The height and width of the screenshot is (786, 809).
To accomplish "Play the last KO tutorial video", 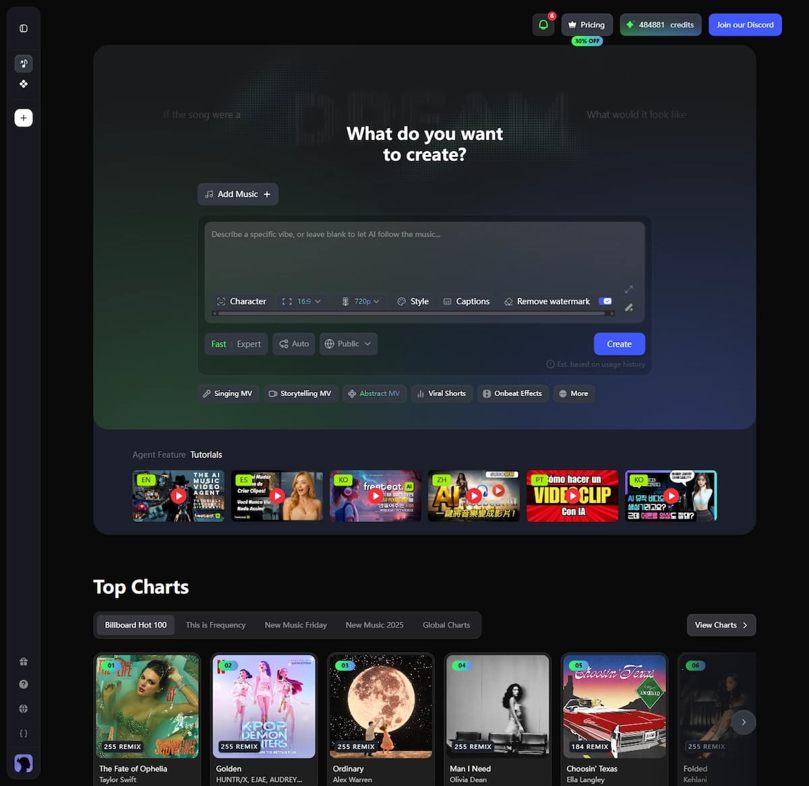I will pos(671,496).
